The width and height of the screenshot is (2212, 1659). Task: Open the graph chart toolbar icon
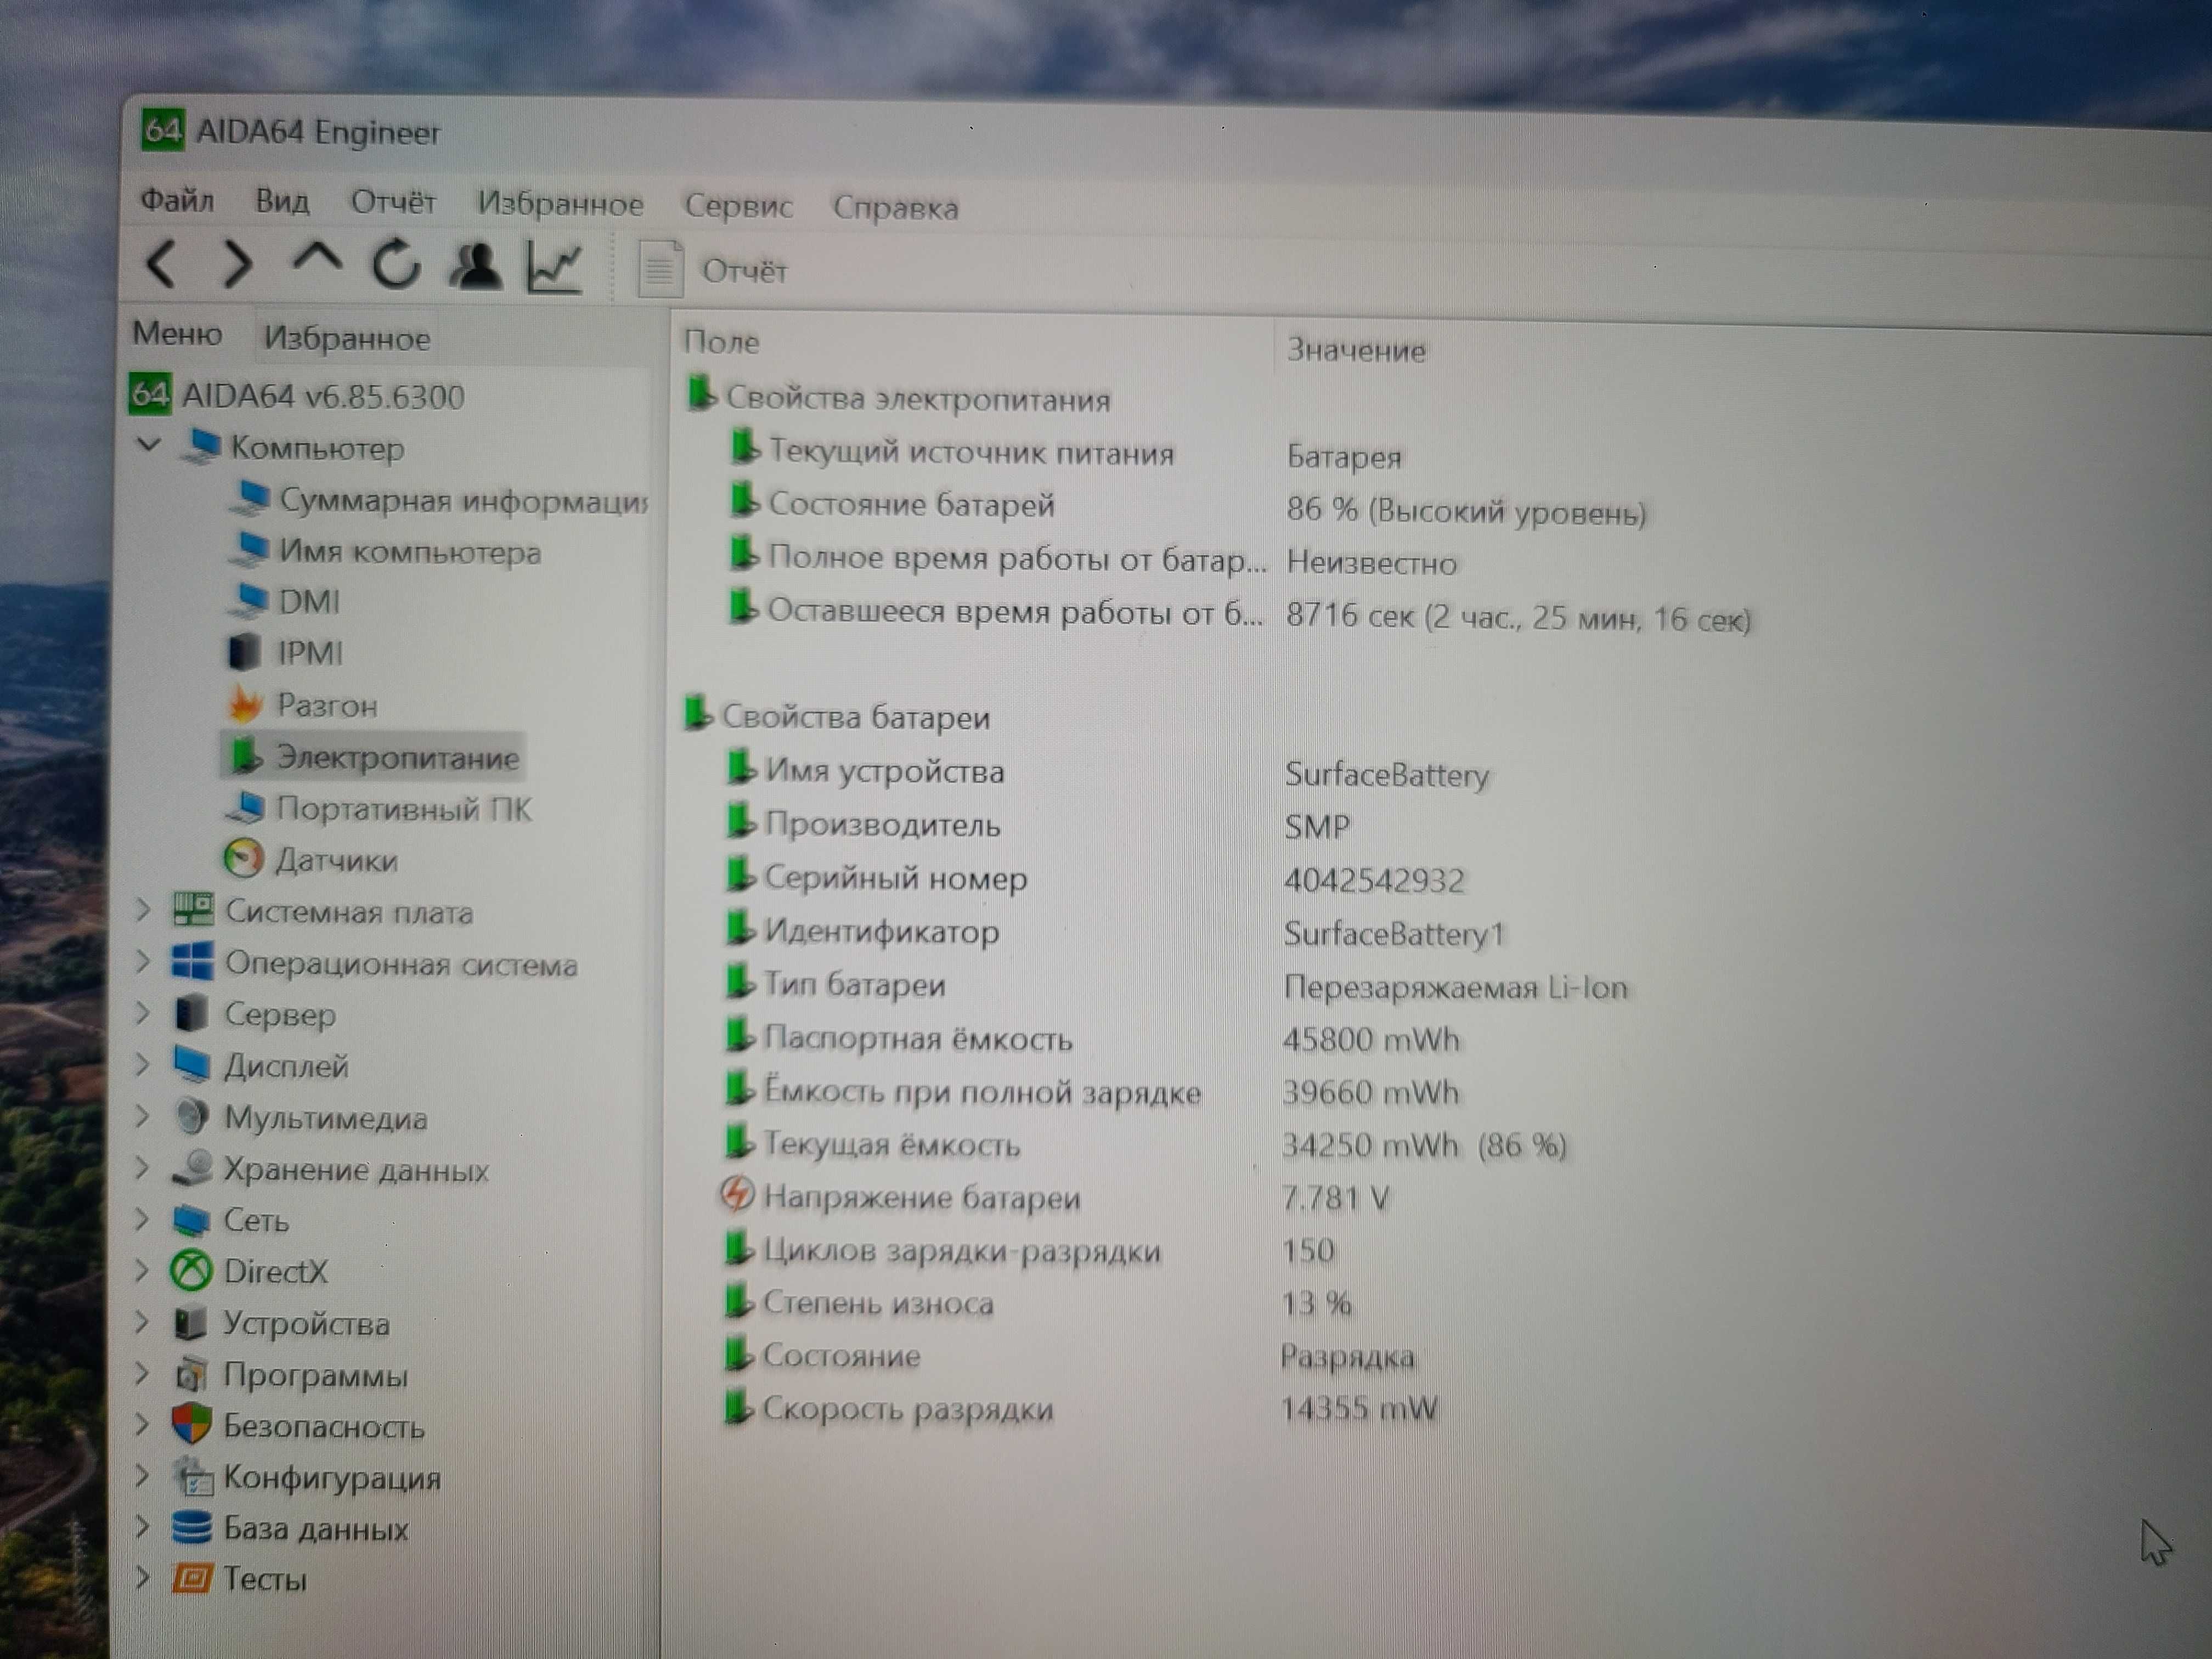(555, 267)
